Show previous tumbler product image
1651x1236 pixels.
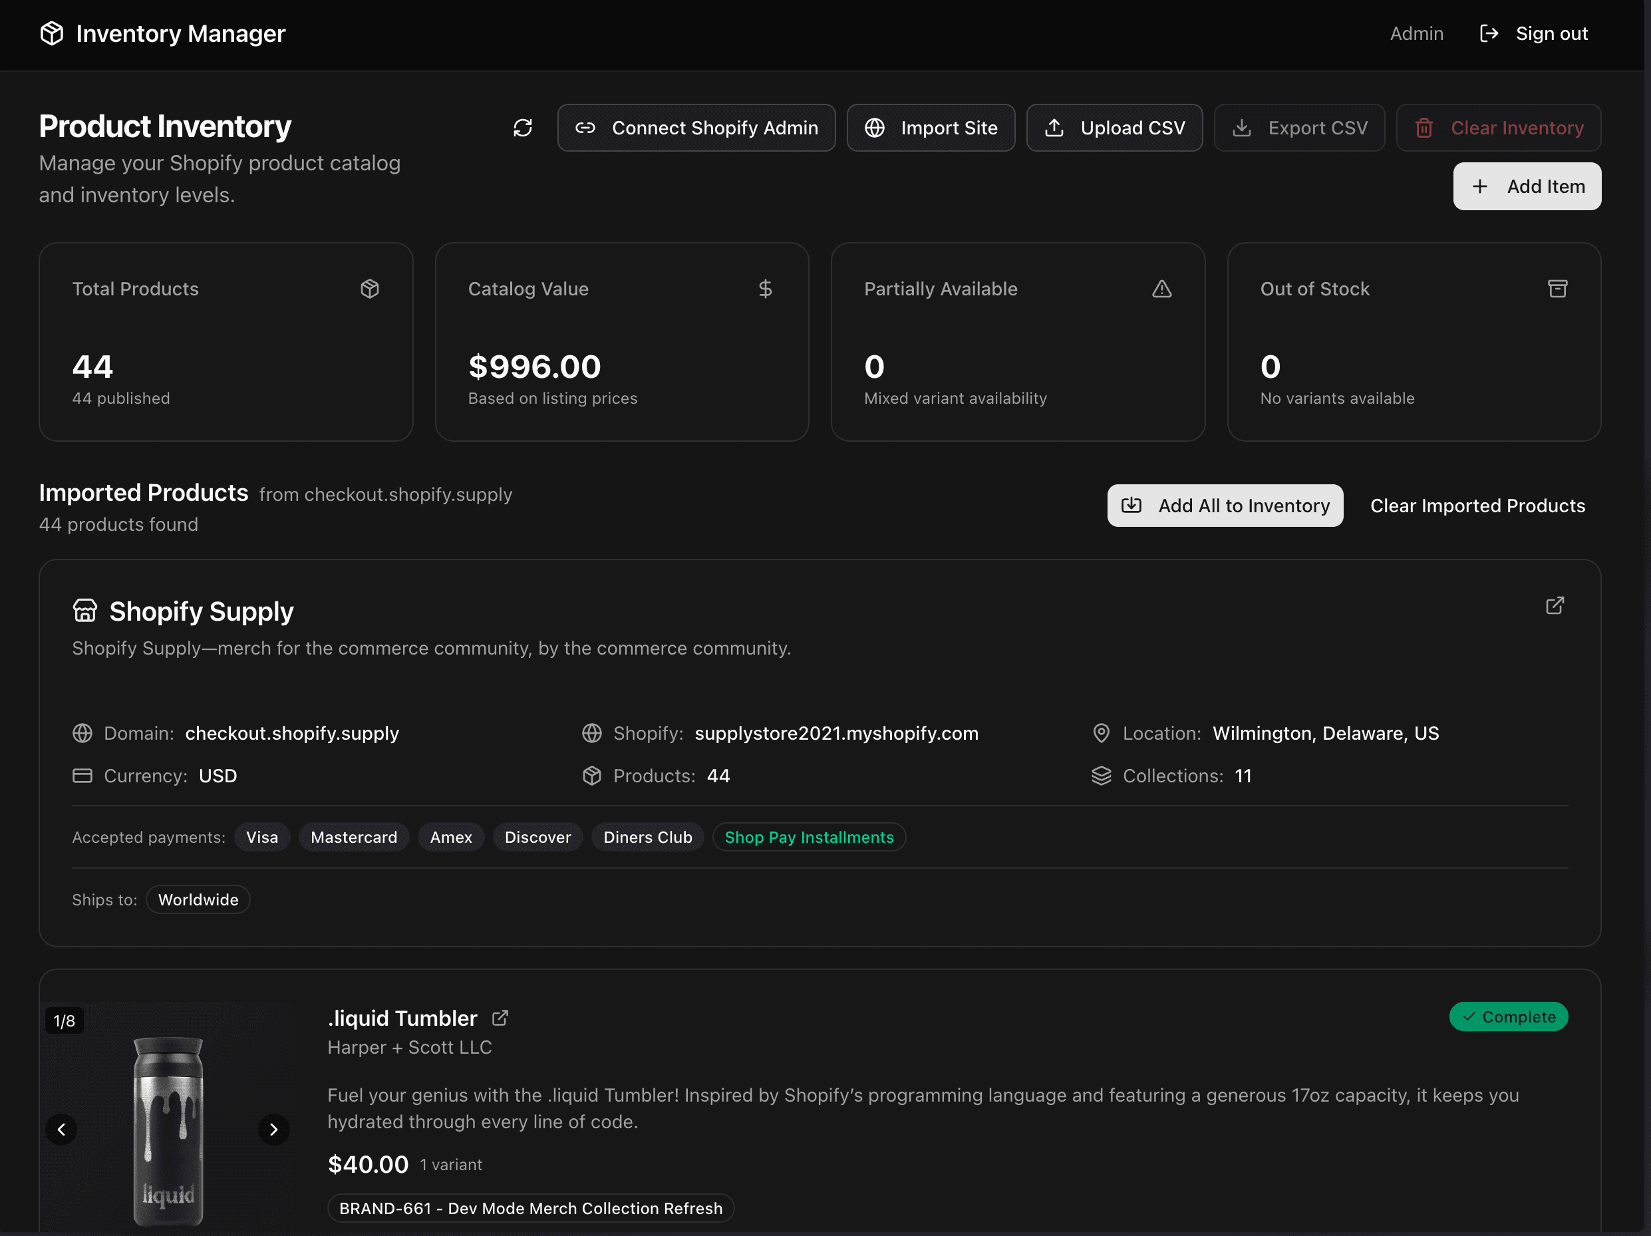click(61, 1130)
